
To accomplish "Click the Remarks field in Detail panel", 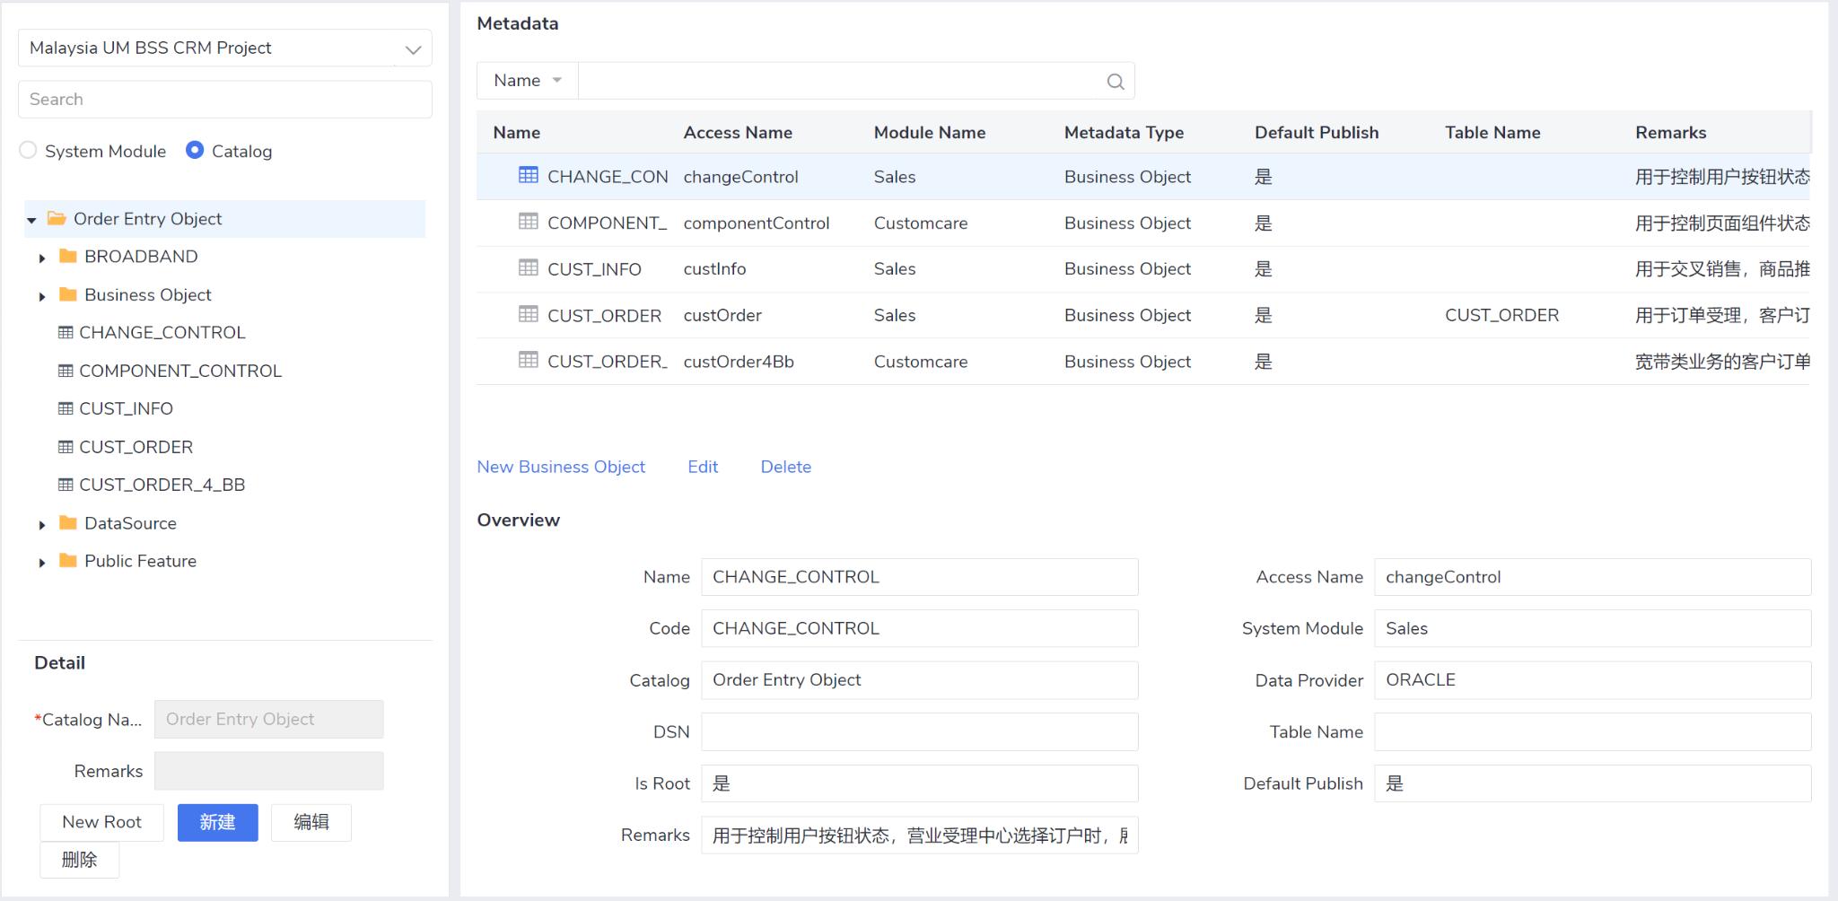I will pyautogui.click(x=268, y=771).
